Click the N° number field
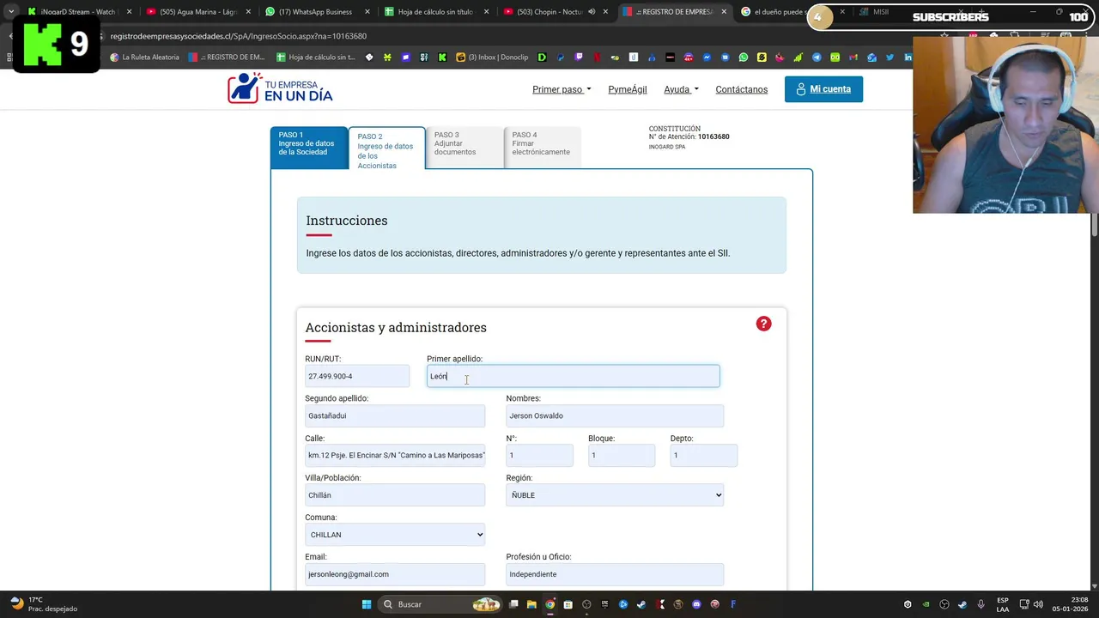Screen dimensions: 1099x618 (539, 455)
